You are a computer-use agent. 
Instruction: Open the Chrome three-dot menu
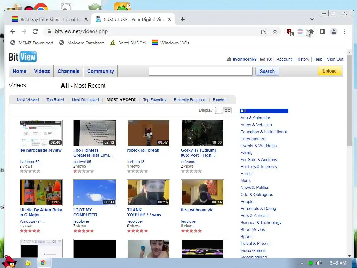click(x=345, y=31)
